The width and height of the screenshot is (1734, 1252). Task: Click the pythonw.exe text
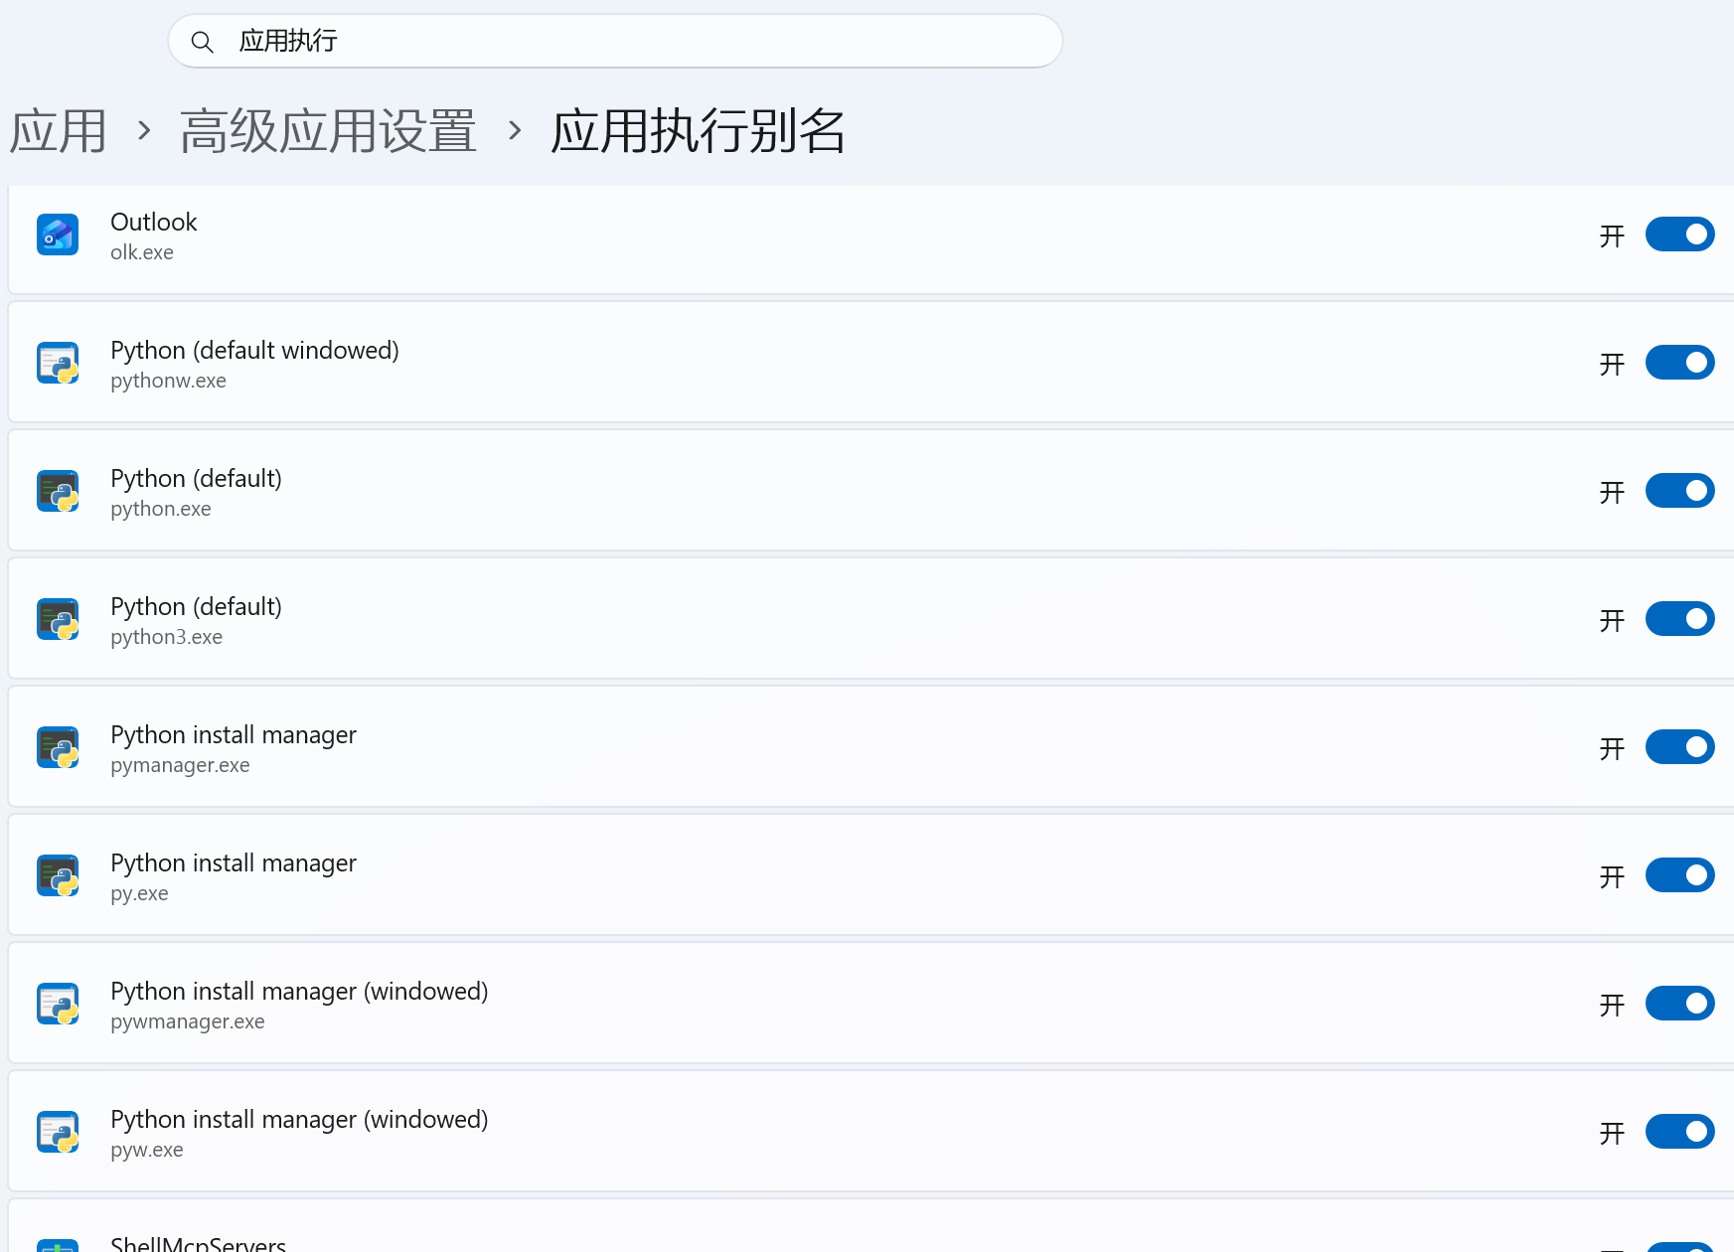tap(168, 381)
